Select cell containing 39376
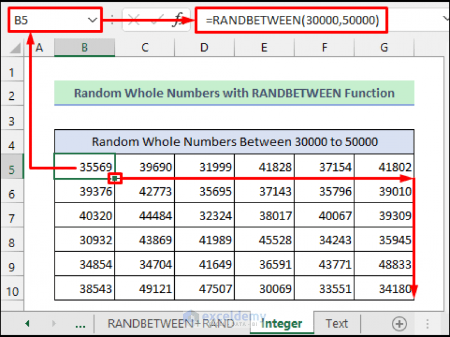The width and height of the screenshot is (450, 337). tap(84, 191)
